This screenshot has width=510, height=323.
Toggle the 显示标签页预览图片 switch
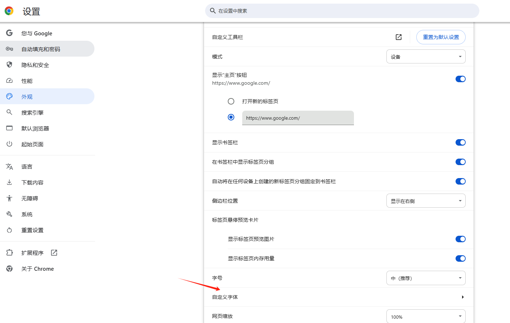tap(461, 239)
